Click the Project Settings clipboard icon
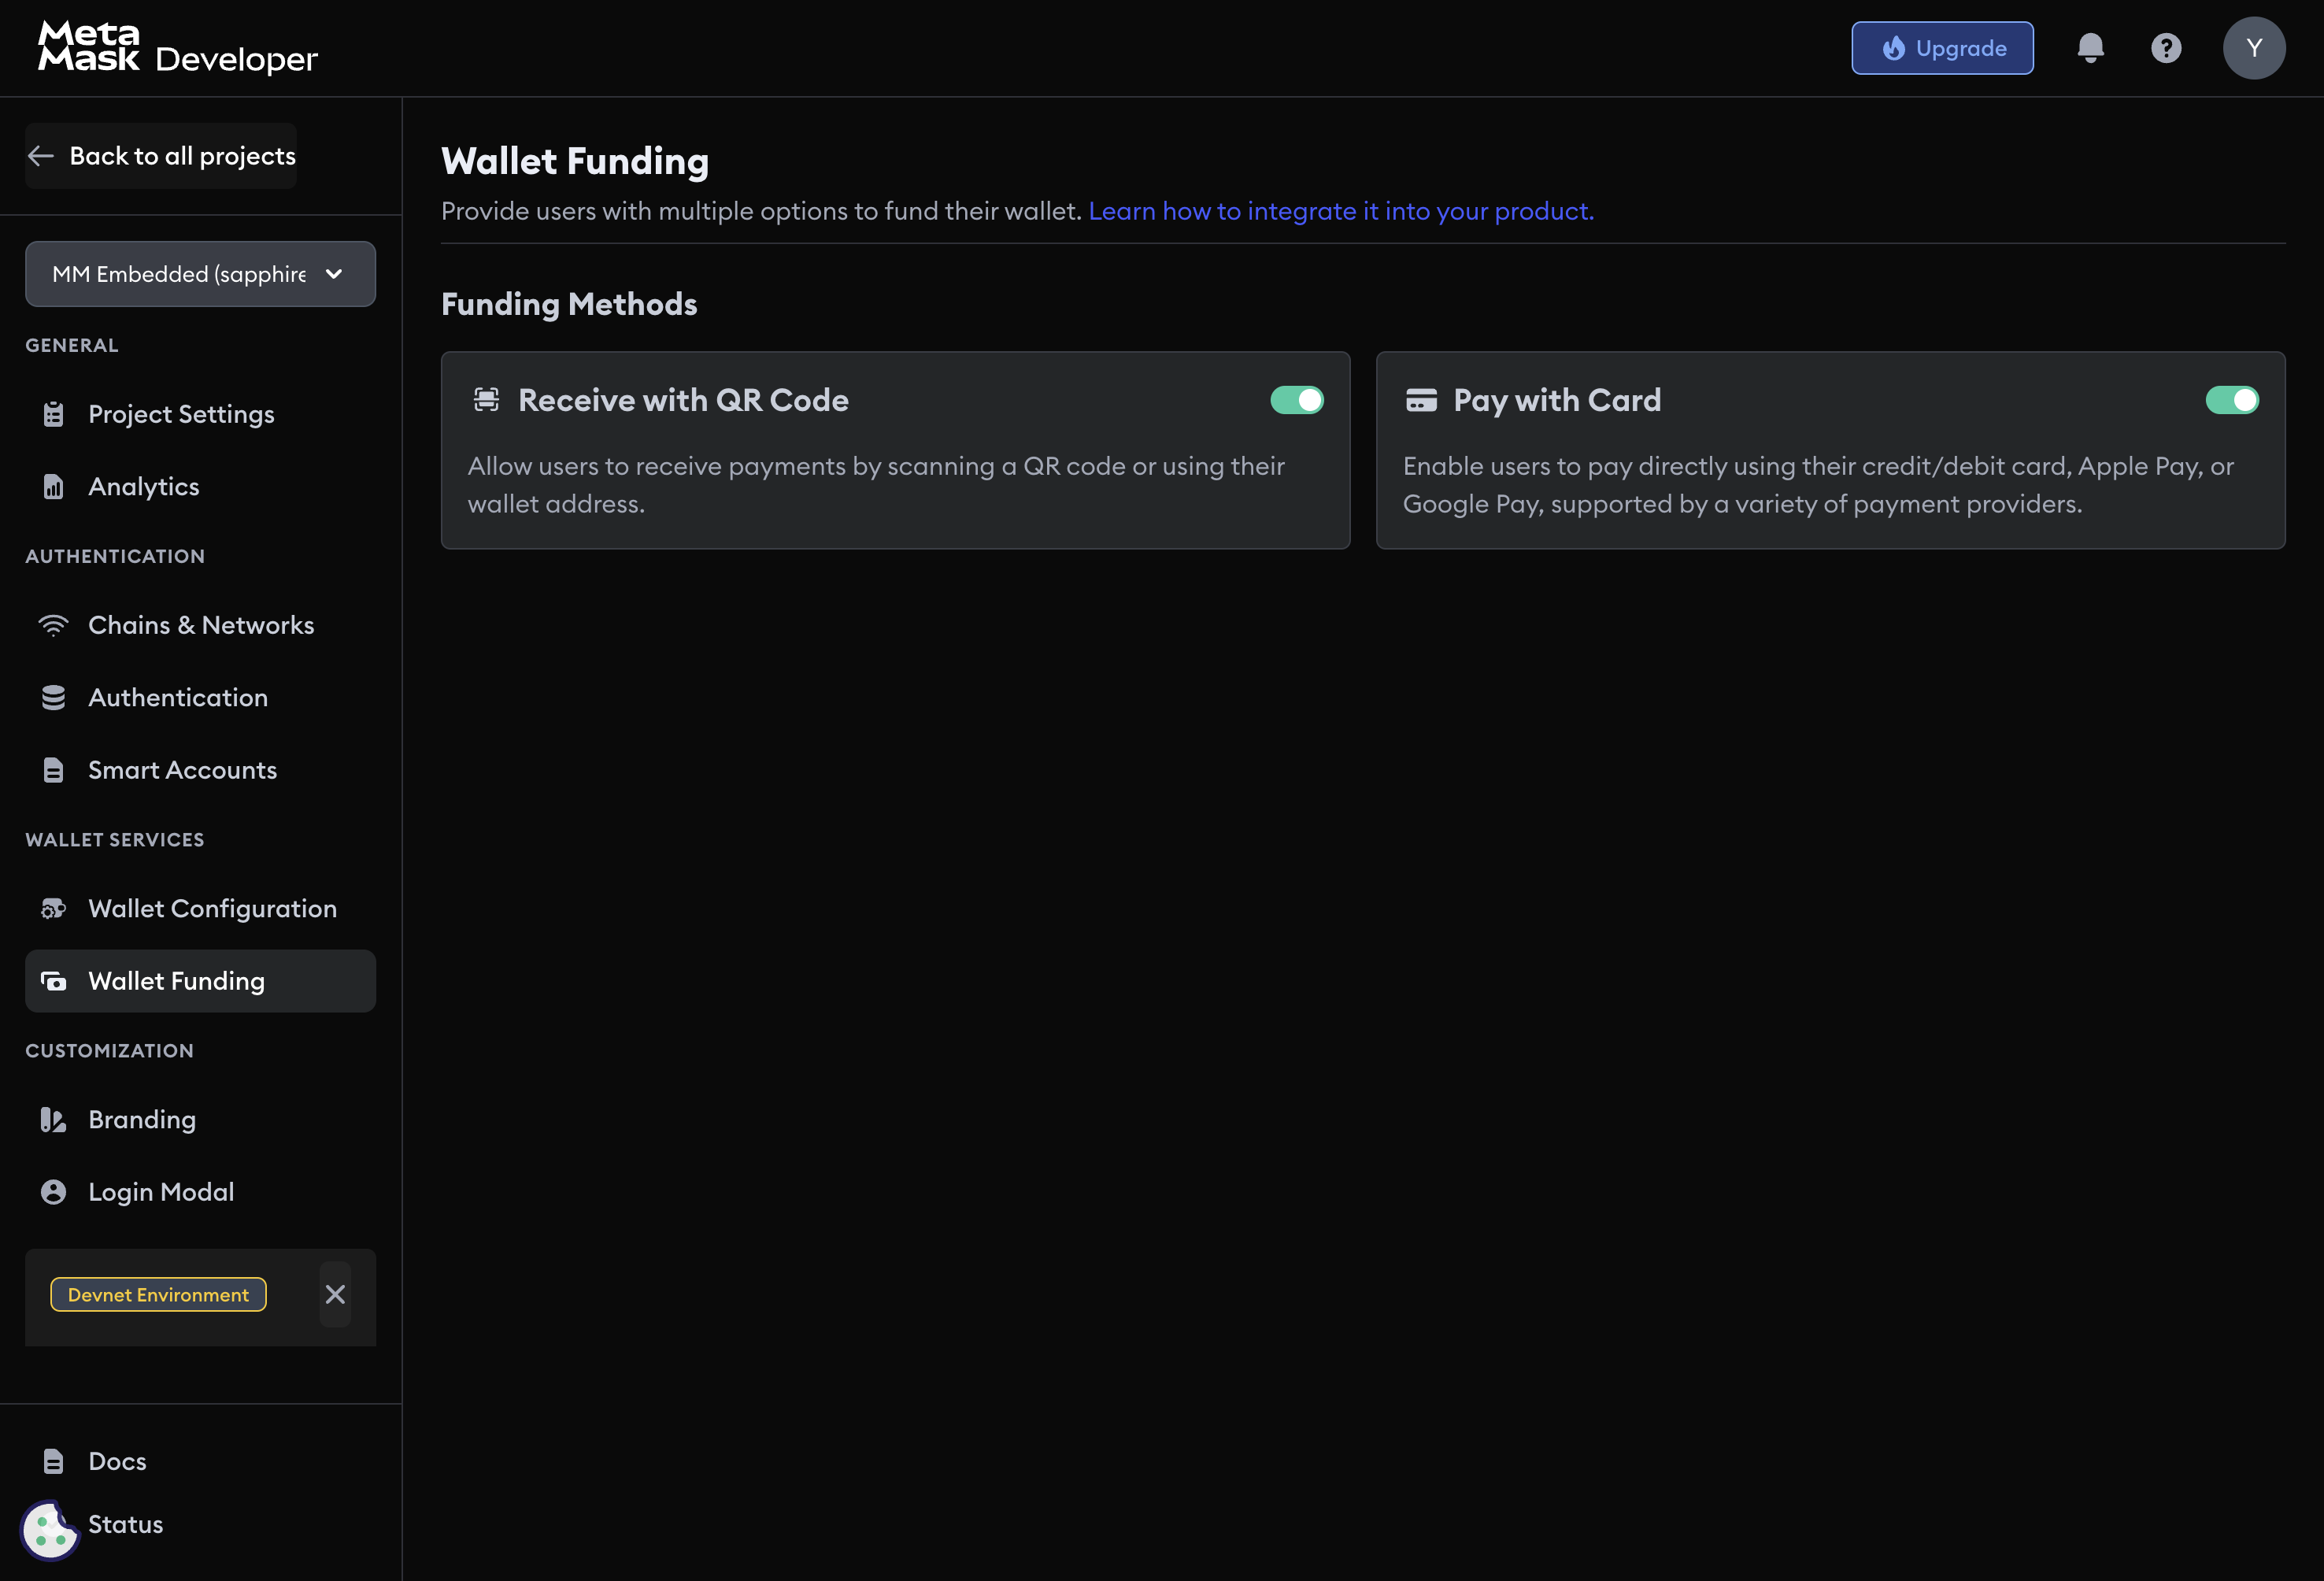Viewport: 2324px width, 1581px height. point(54,414)
